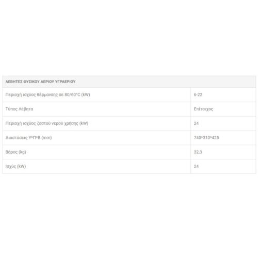
Task: Click the 740*310*425 dimensions value
Action: pos(206,138)
